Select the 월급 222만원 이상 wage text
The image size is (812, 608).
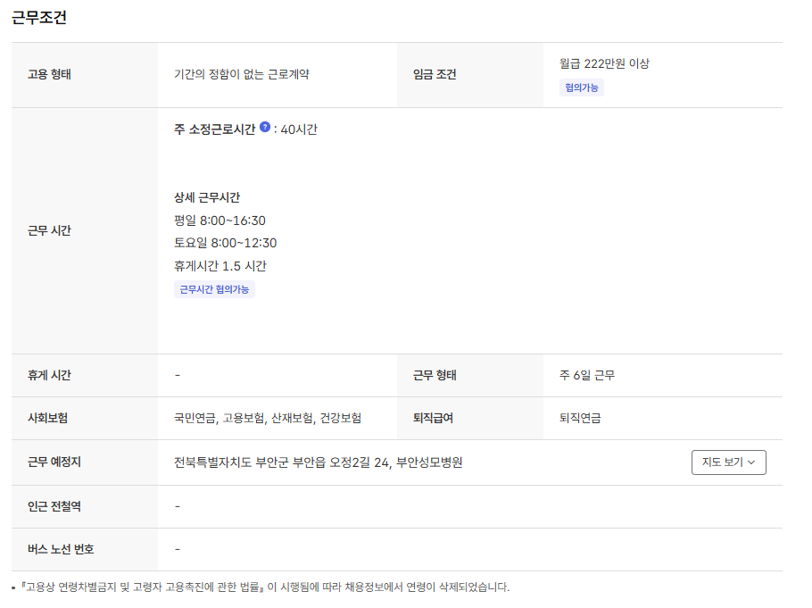click(x=604, y=63)
